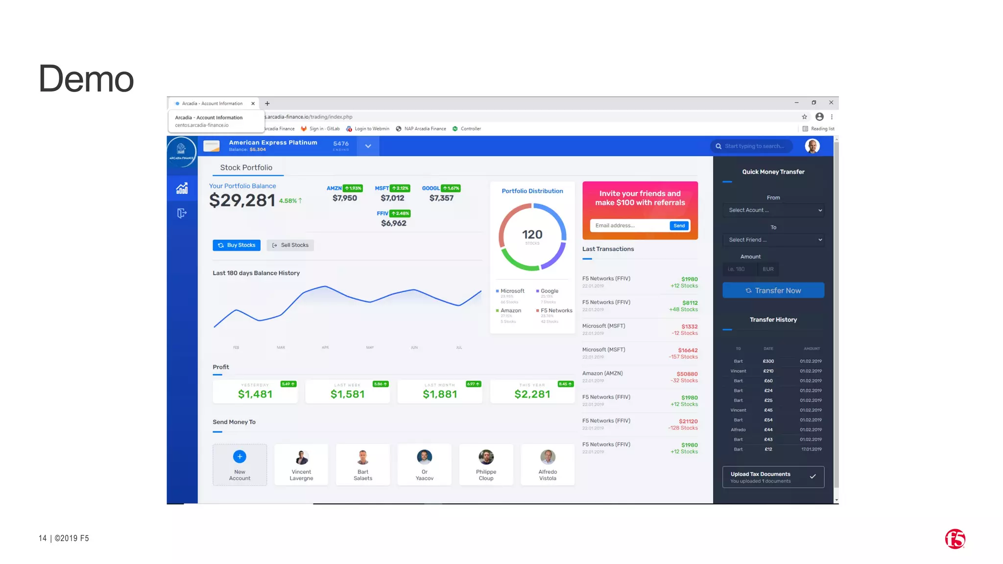Click plus icon for New Account
Screen dimensions: 1003x564
pos(239,457)
